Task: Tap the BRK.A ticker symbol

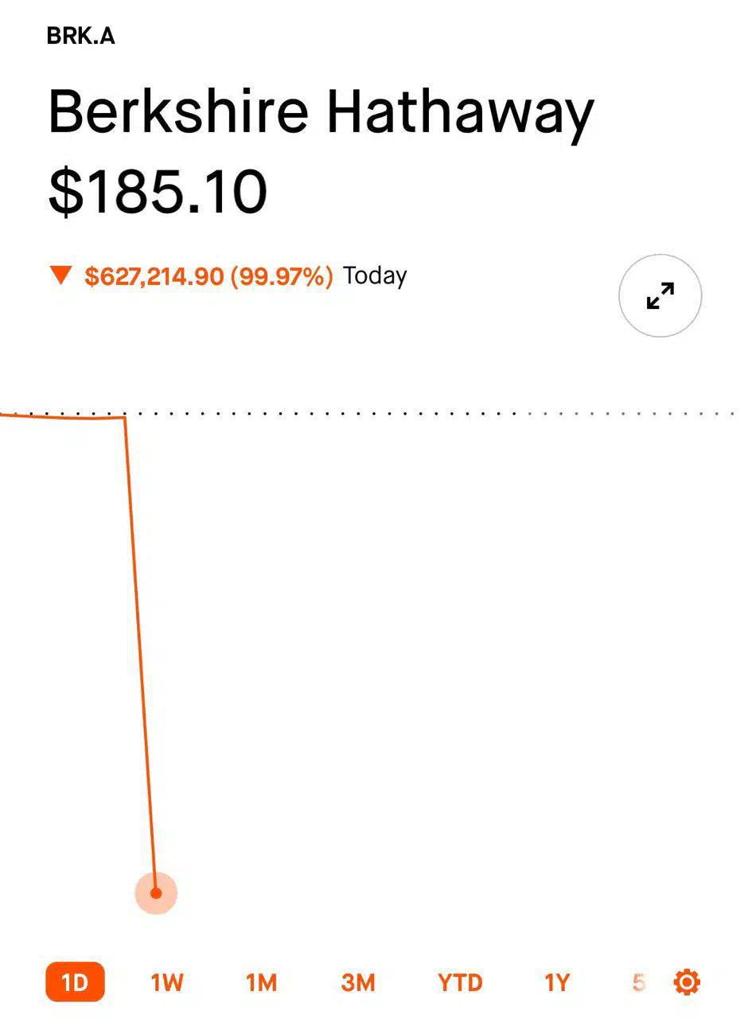Action: point(81,36)
